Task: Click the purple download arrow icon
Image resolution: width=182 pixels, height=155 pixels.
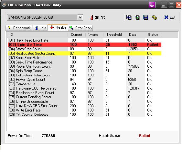Action: 152,5
